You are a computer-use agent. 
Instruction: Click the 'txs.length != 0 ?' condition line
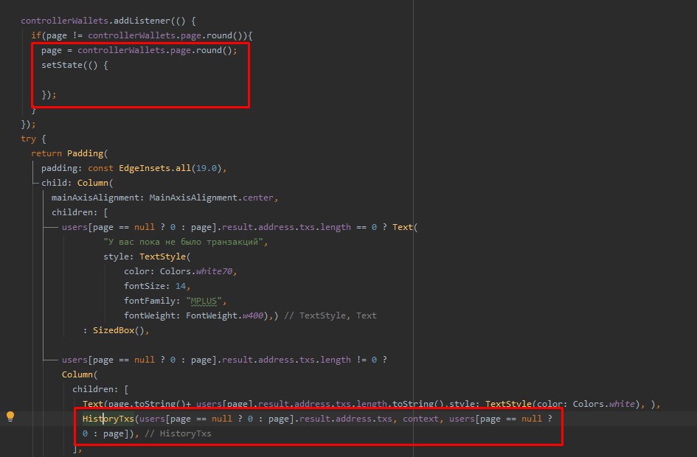click(224, 359)
